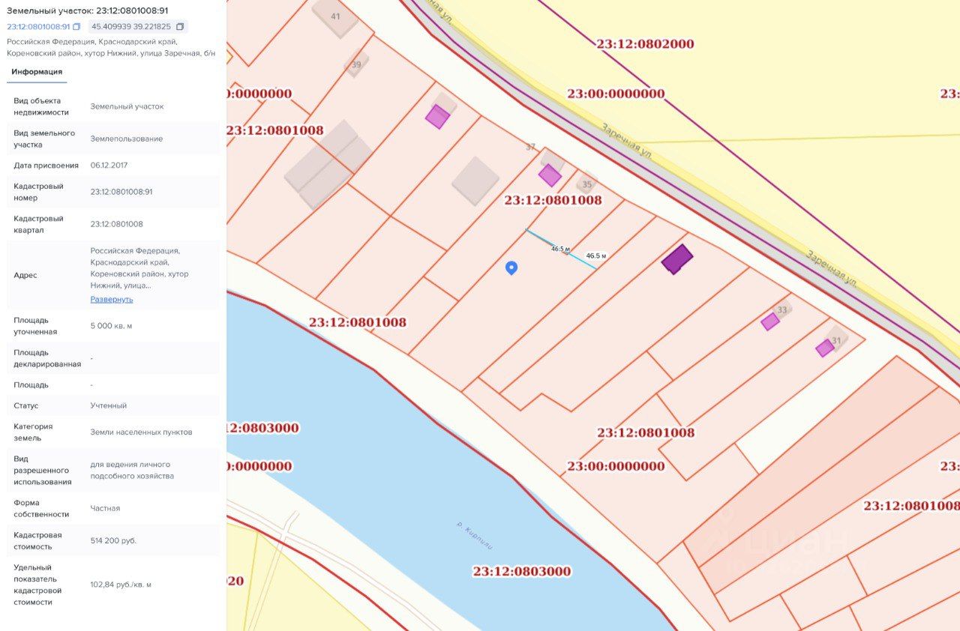Click the area value 5 000 кв. м
The height and width of the screenshot is (631, 960).
[111, 326]
